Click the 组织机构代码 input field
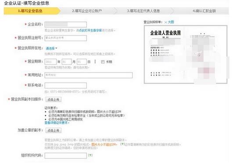This screenshot has height=167, width=236. tap(66, 156)
